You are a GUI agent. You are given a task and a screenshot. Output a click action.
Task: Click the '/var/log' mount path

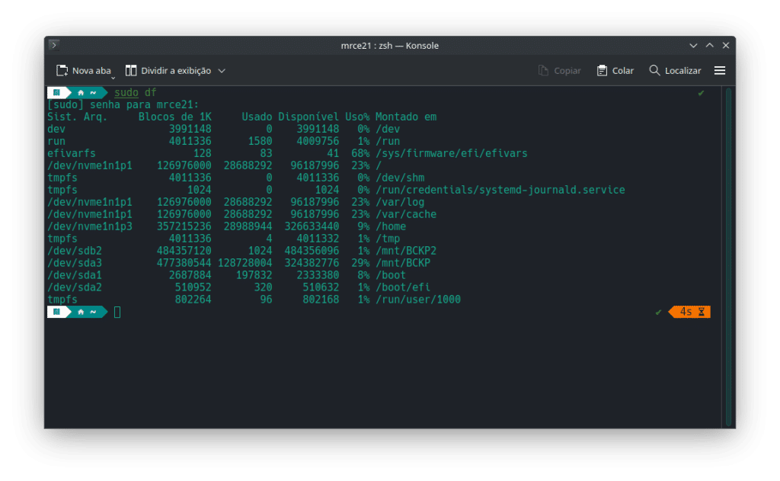point(400,202)
